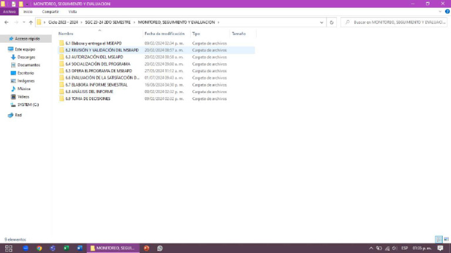This screenshot has height=253, width=451.
Task: Open the volume control tray icon
Action: [x=395, y=248]
